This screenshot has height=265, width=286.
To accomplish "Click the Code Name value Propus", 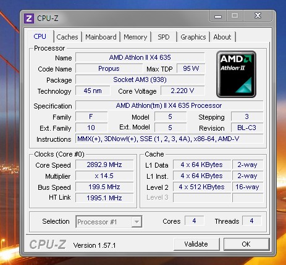I will click(x=109, y=68).
